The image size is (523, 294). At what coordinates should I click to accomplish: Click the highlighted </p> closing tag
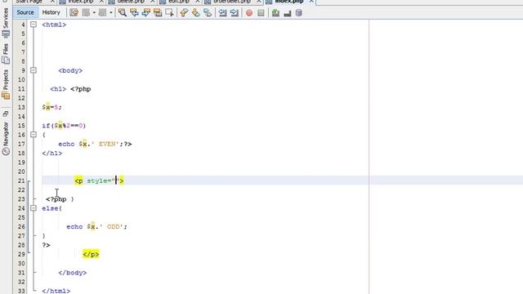tap(91, 254)
